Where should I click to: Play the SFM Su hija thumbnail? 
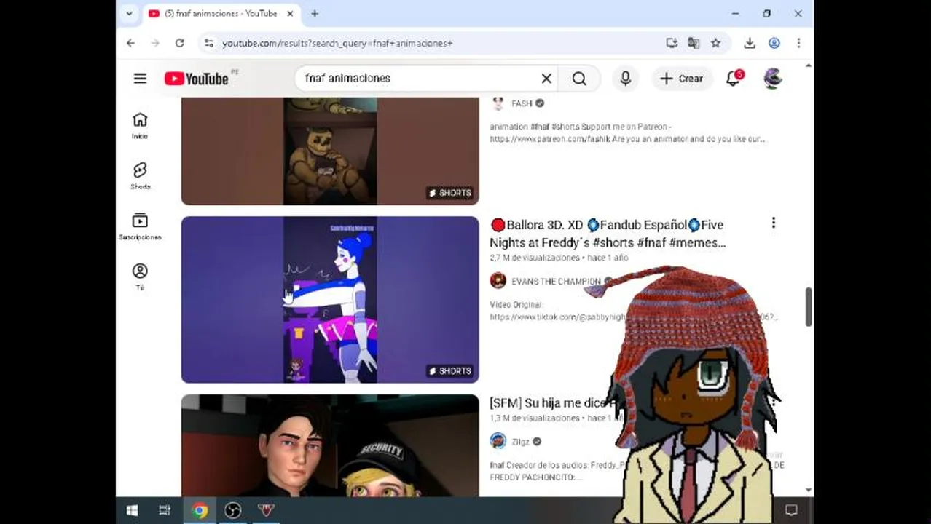tap(330, 445)
